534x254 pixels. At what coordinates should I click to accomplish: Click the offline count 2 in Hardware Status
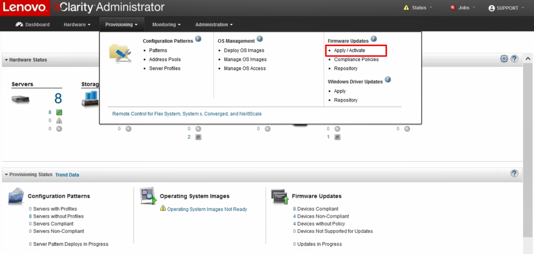[x=189, y=137]
